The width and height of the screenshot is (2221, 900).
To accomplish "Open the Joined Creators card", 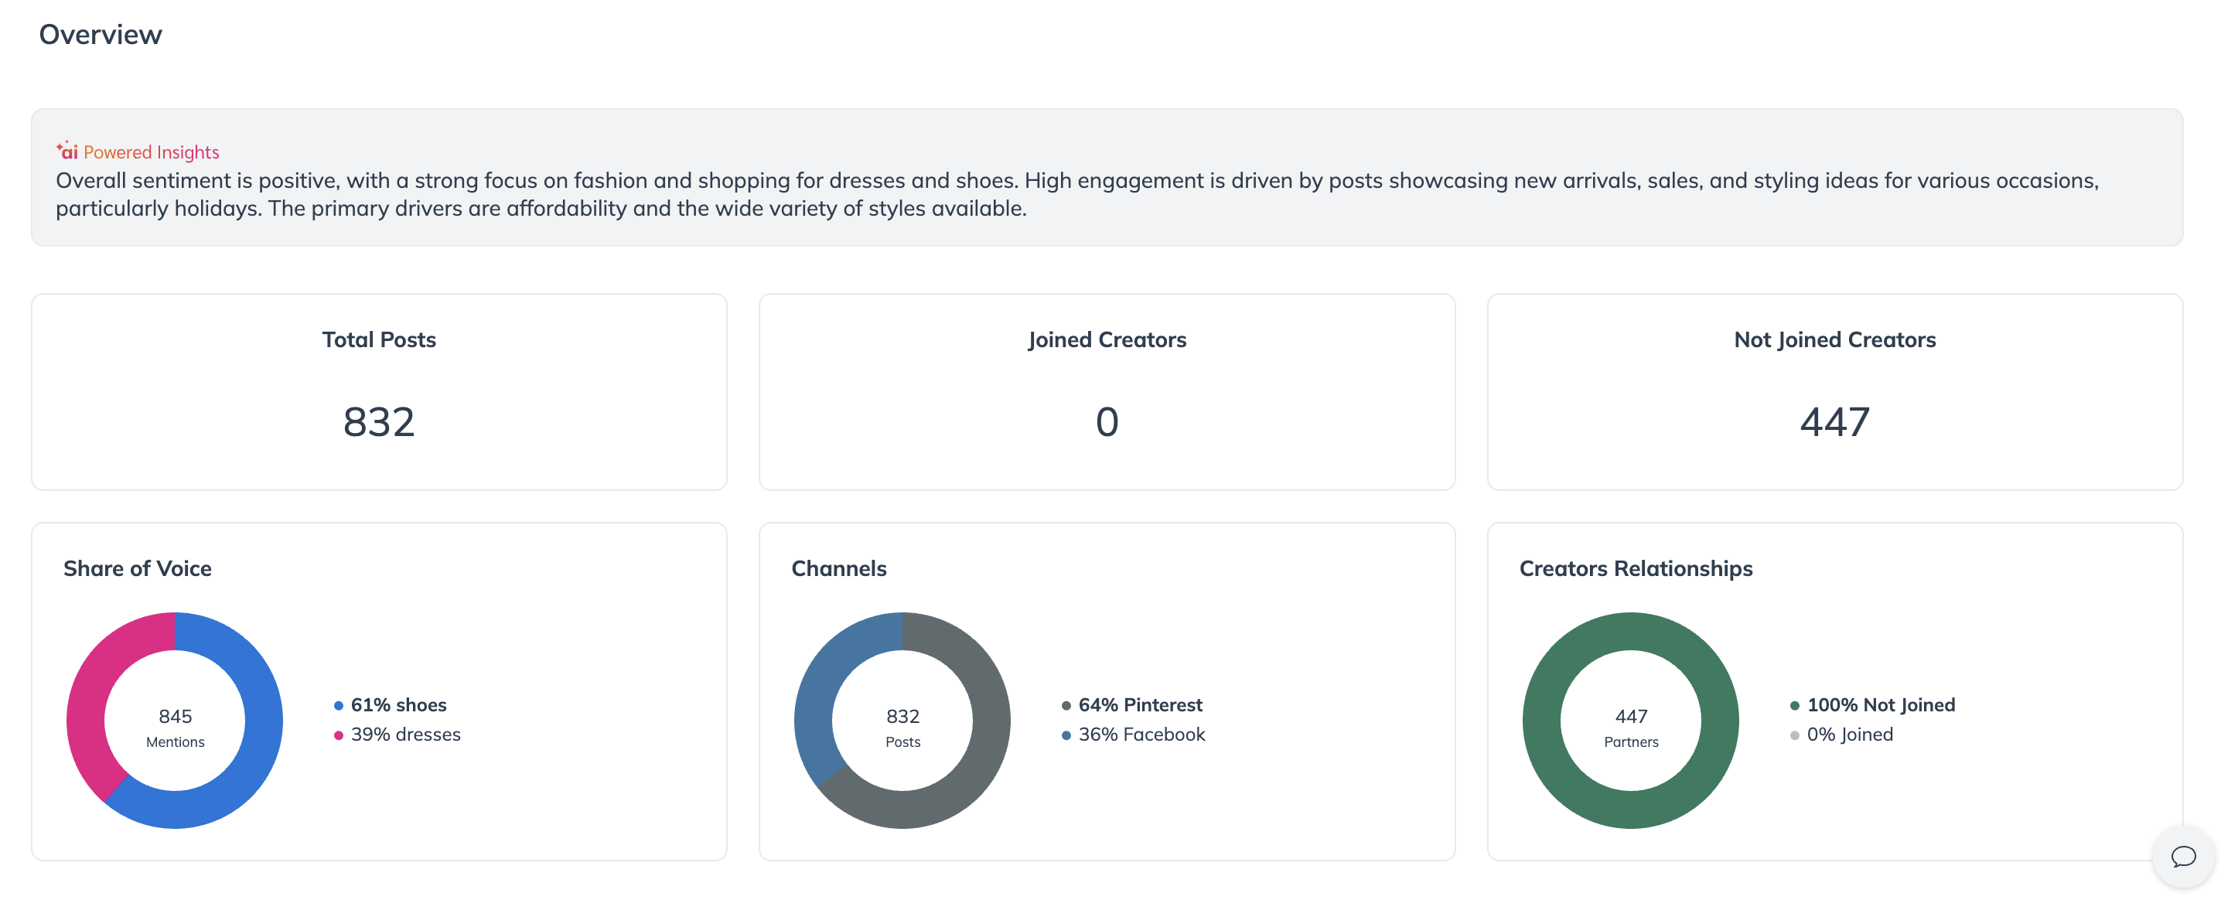I will 1106,391.
